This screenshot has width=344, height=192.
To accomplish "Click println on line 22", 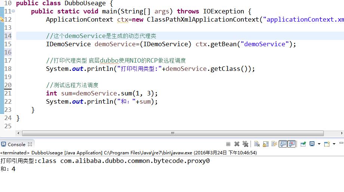I will pyautogui.click(x=100, y=102).
